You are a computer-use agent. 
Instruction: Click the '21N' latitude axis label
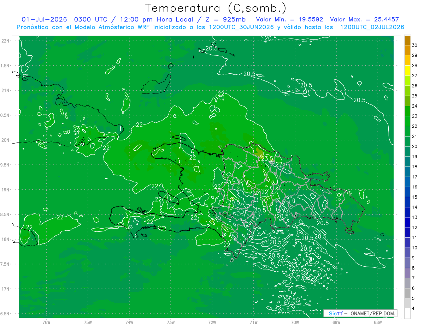(x=6, y=90)
